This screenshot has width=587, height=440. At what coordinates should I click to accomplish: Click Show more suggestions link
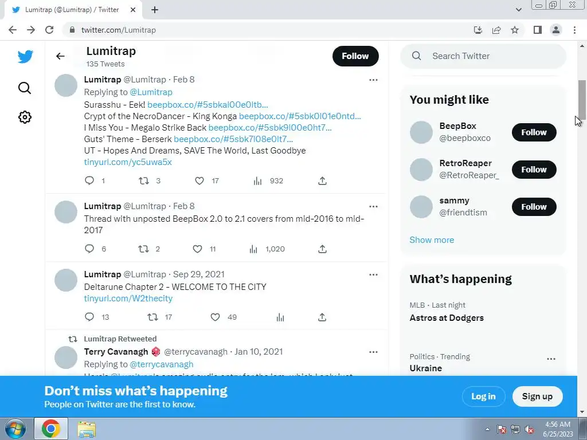[x=432, y=240]
